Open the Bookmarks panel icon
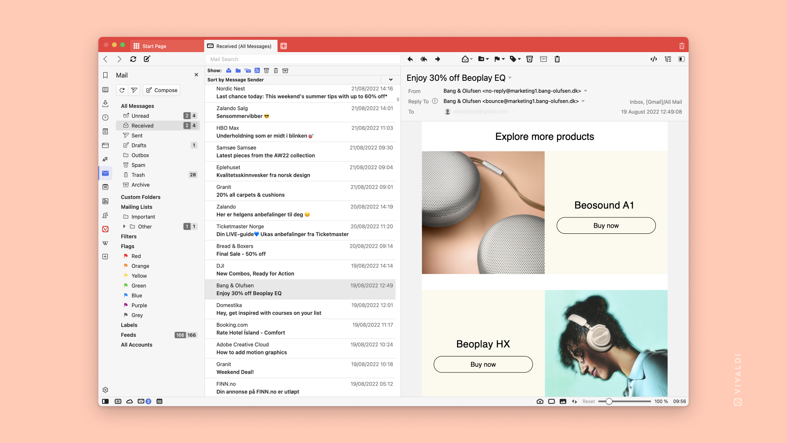Screen dimensions: 787x443 pyautogui.click(x=105, y=75)
